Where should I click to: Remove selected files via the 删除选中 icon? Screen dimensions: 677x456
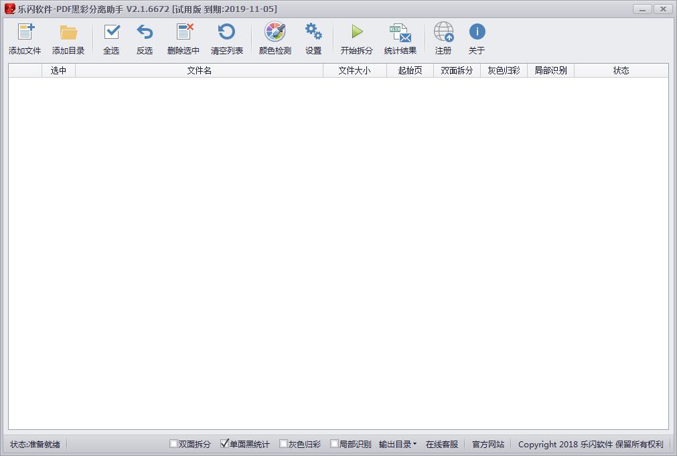coord(184,37)
